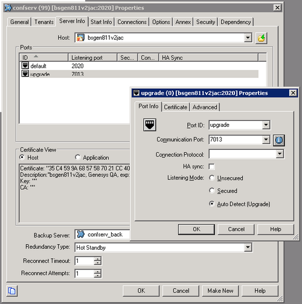Enable the HA sync checkbox
Viewport: 302px width, 304px height.
pyautogui.click(x=212, y=167)
